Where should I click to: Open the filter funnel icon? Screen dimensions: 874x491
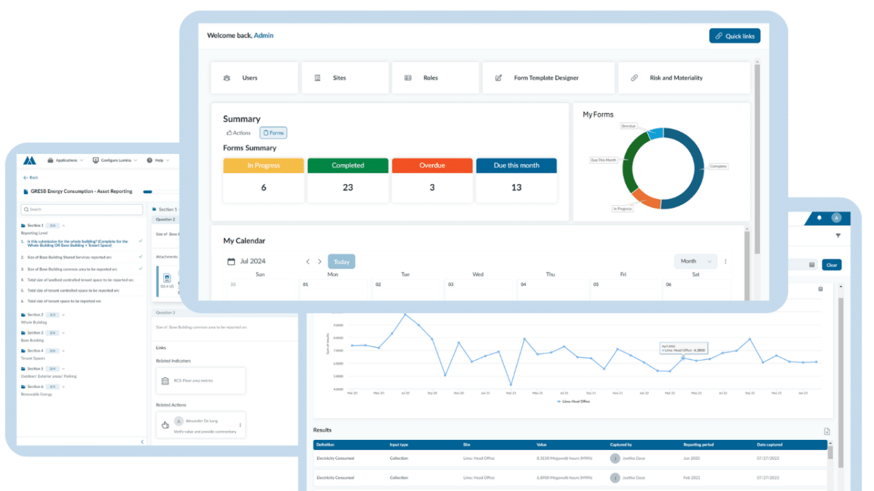tap(838, 236)
